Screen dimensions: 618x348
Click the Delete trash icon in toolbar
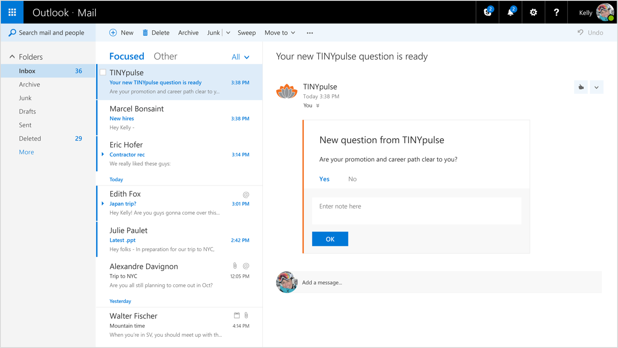pos(145,33)
